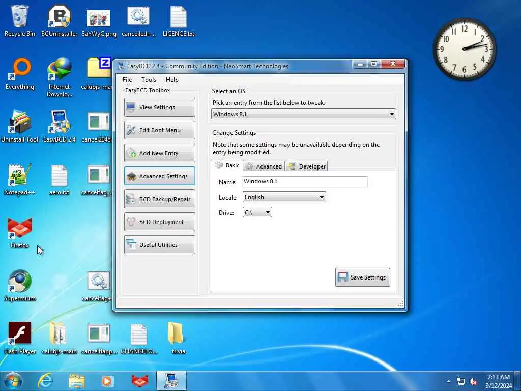Switch to the Developer tab

(307, 166)
